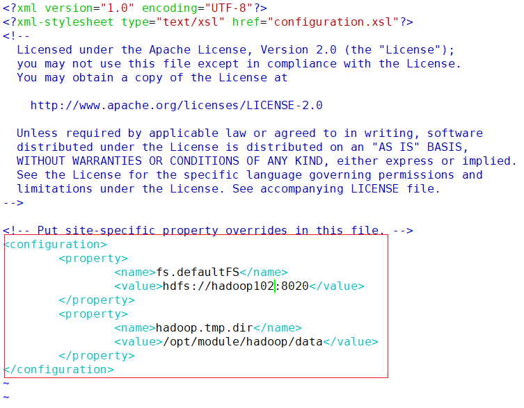Click the line "You may obtain a copy"

(x=152, y=77)
